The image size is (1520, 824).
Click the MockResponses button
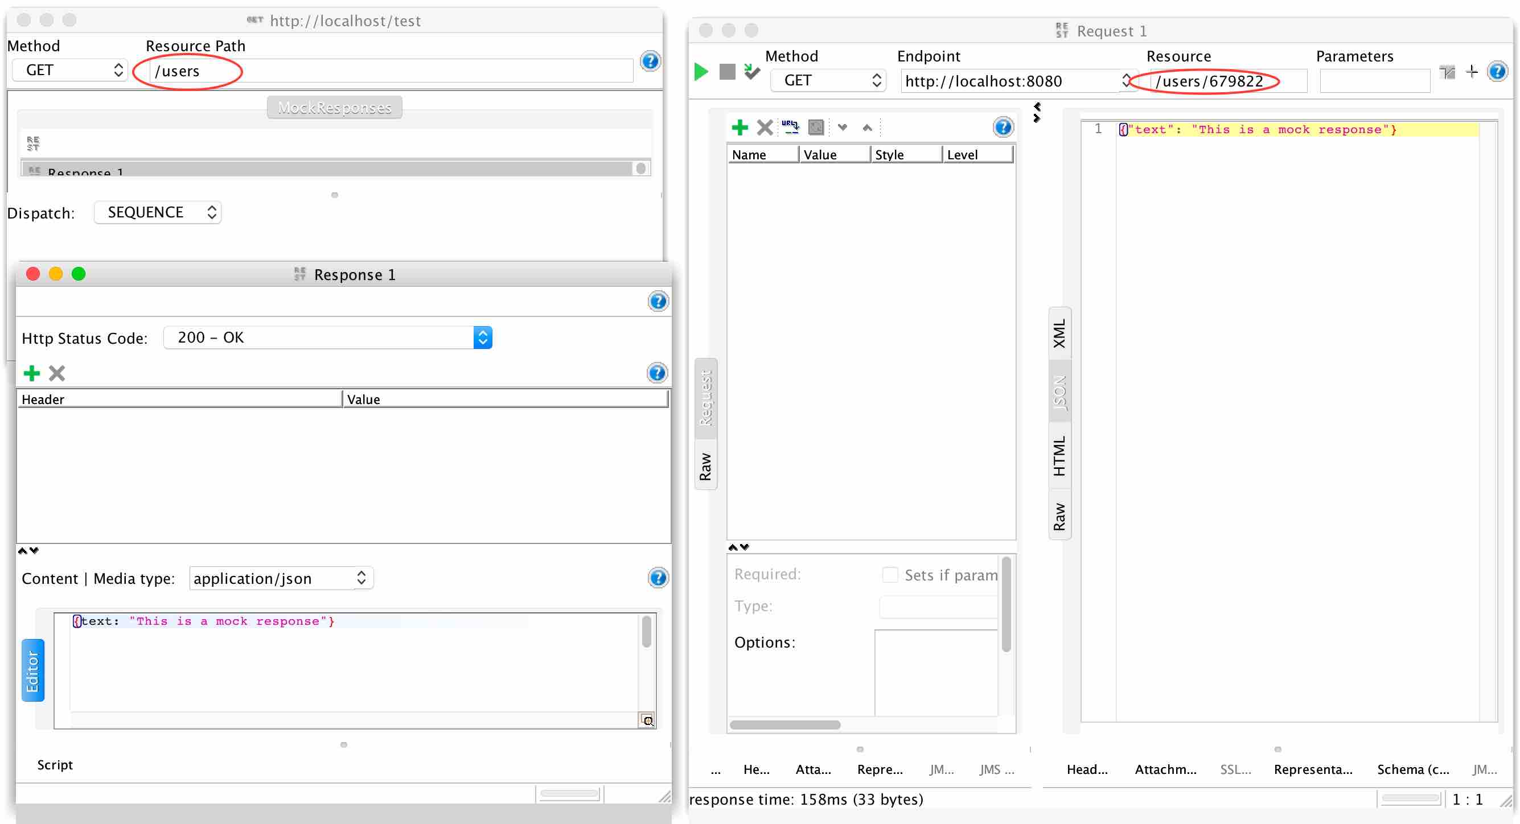pos(335,108)
